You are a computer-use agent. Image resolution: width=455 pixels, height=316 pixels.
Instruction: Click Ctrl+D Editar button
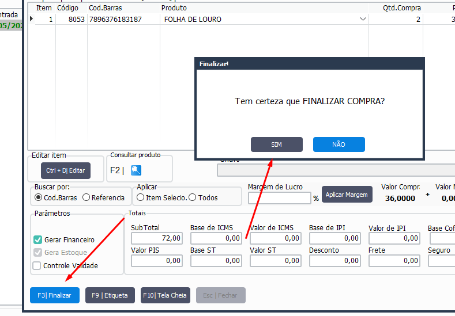(66, 170)
